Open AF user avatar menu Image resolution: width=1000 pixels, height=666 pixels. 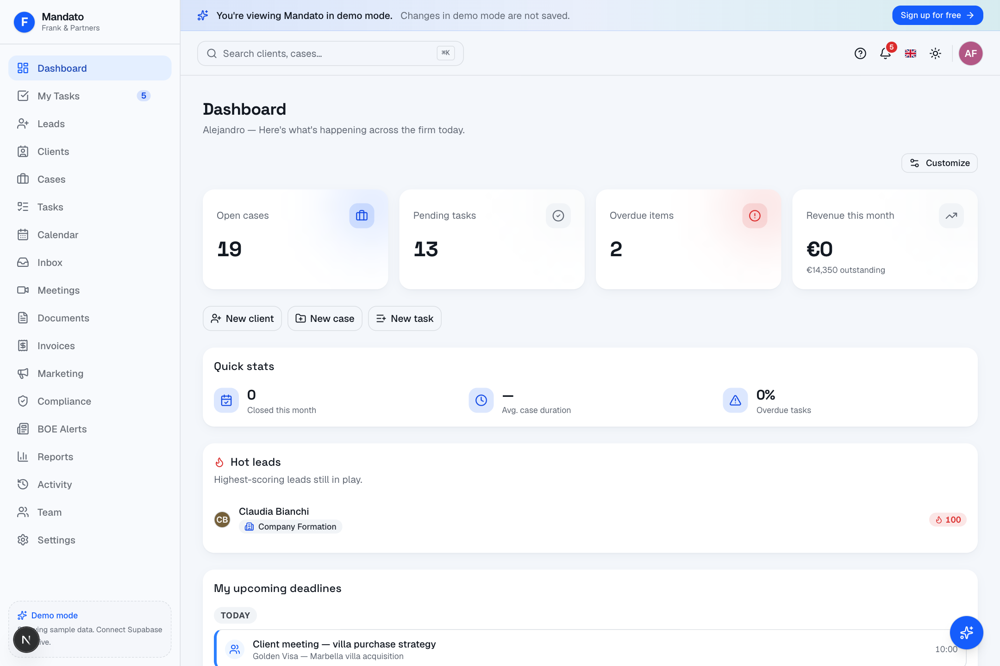(x=971, y=54)
